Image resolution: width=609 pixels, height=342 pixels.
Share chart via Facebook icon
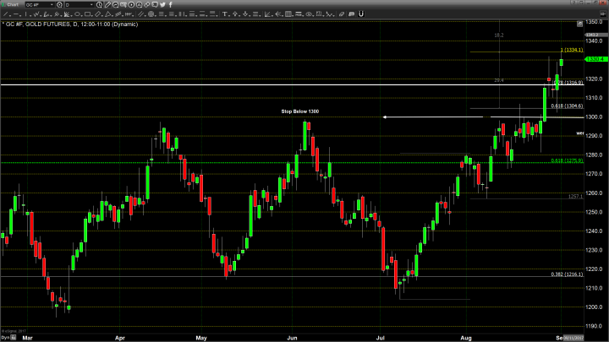[x=170, y=5]
